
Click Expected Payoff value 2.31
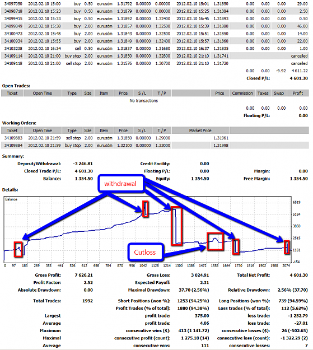click(204, 283)
